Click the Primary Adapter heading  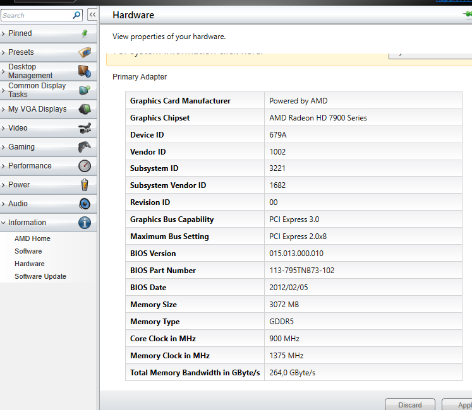(x=140, y=77)
